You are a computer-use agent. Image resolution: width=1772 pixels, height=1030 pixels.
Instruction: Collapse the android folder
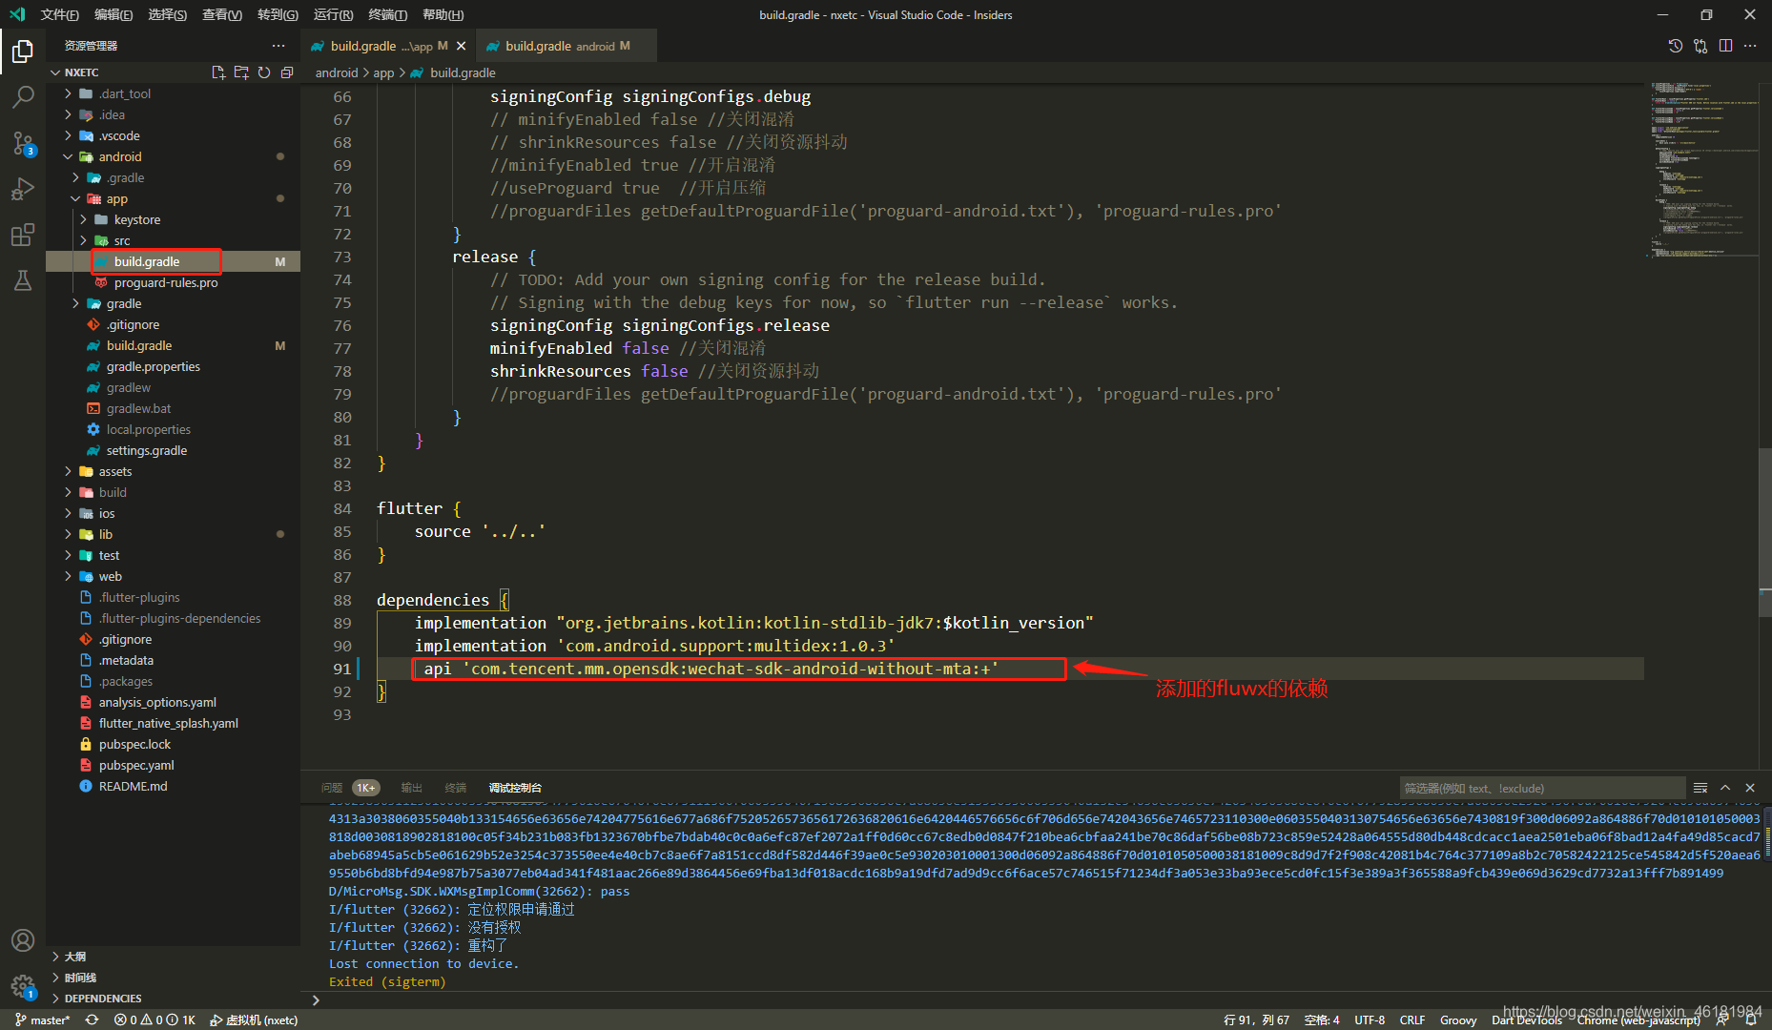[x=69, y=156]
